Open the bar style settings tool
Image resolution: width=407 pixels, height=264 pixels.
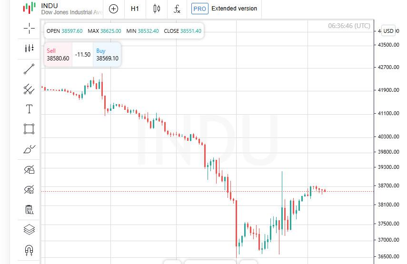point(29,48)
